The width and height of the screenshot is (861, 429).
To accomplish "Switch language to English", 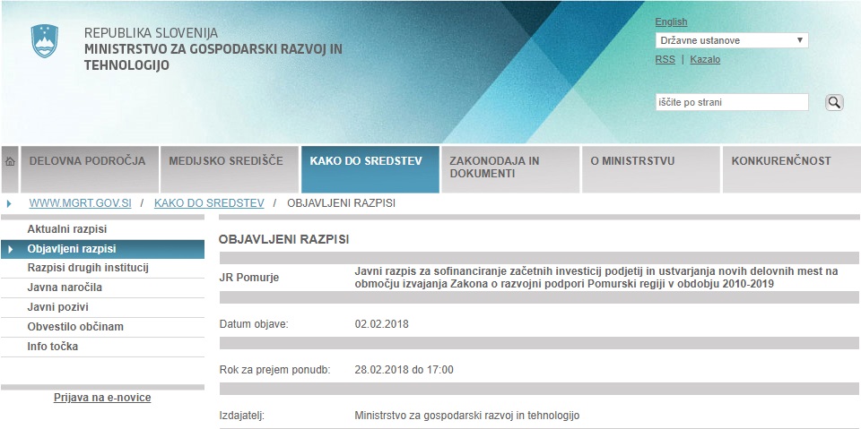I will [x=671, y=22].
